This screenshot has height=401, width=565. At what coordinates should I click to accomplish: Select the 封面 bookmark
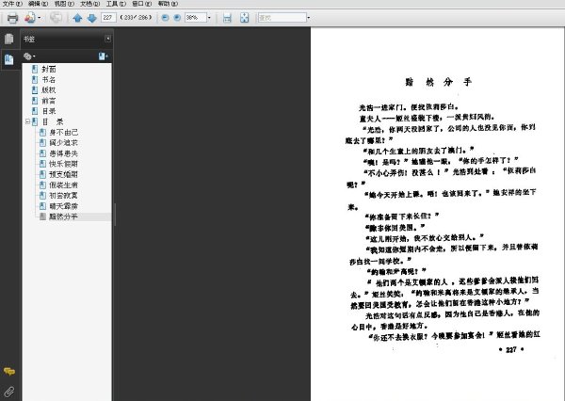(x=49, y=69)
